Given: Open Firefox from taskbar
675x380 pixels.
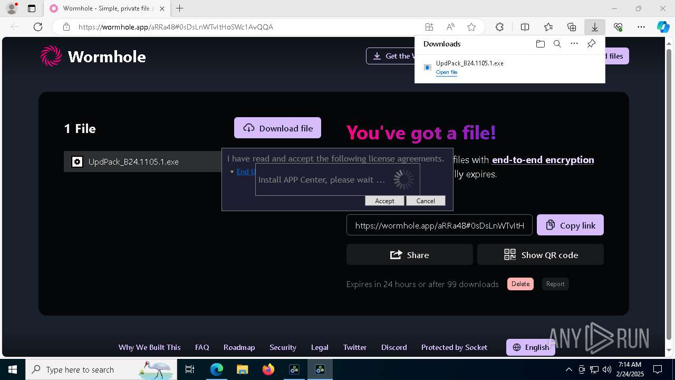Looking at the screenshot, I should coord(268,369).
